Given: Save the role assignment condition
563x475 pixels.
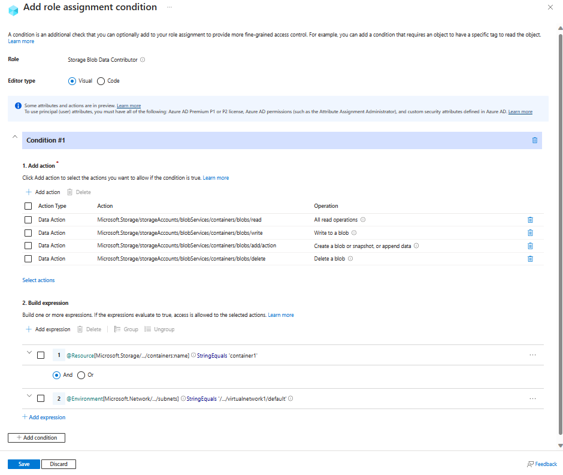Looking at the screenshot, I should click(23, 464).
